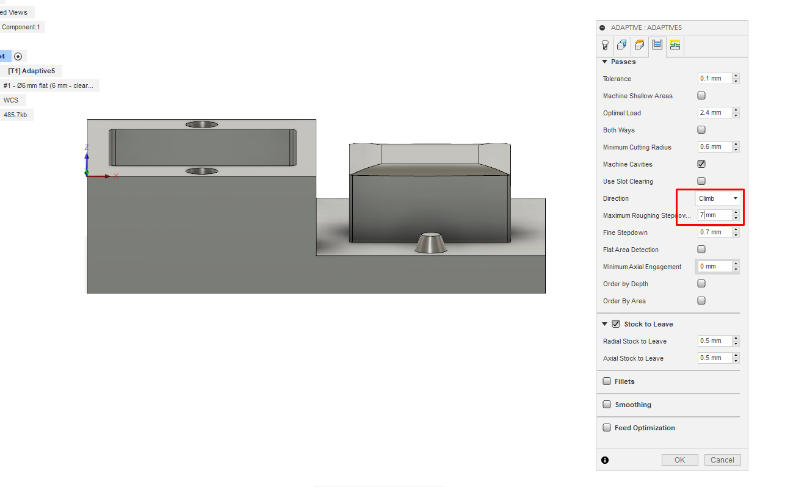Decrease Fine Stepdown with down arrow
Screen dimensions: 807x487
pos(736,236)
